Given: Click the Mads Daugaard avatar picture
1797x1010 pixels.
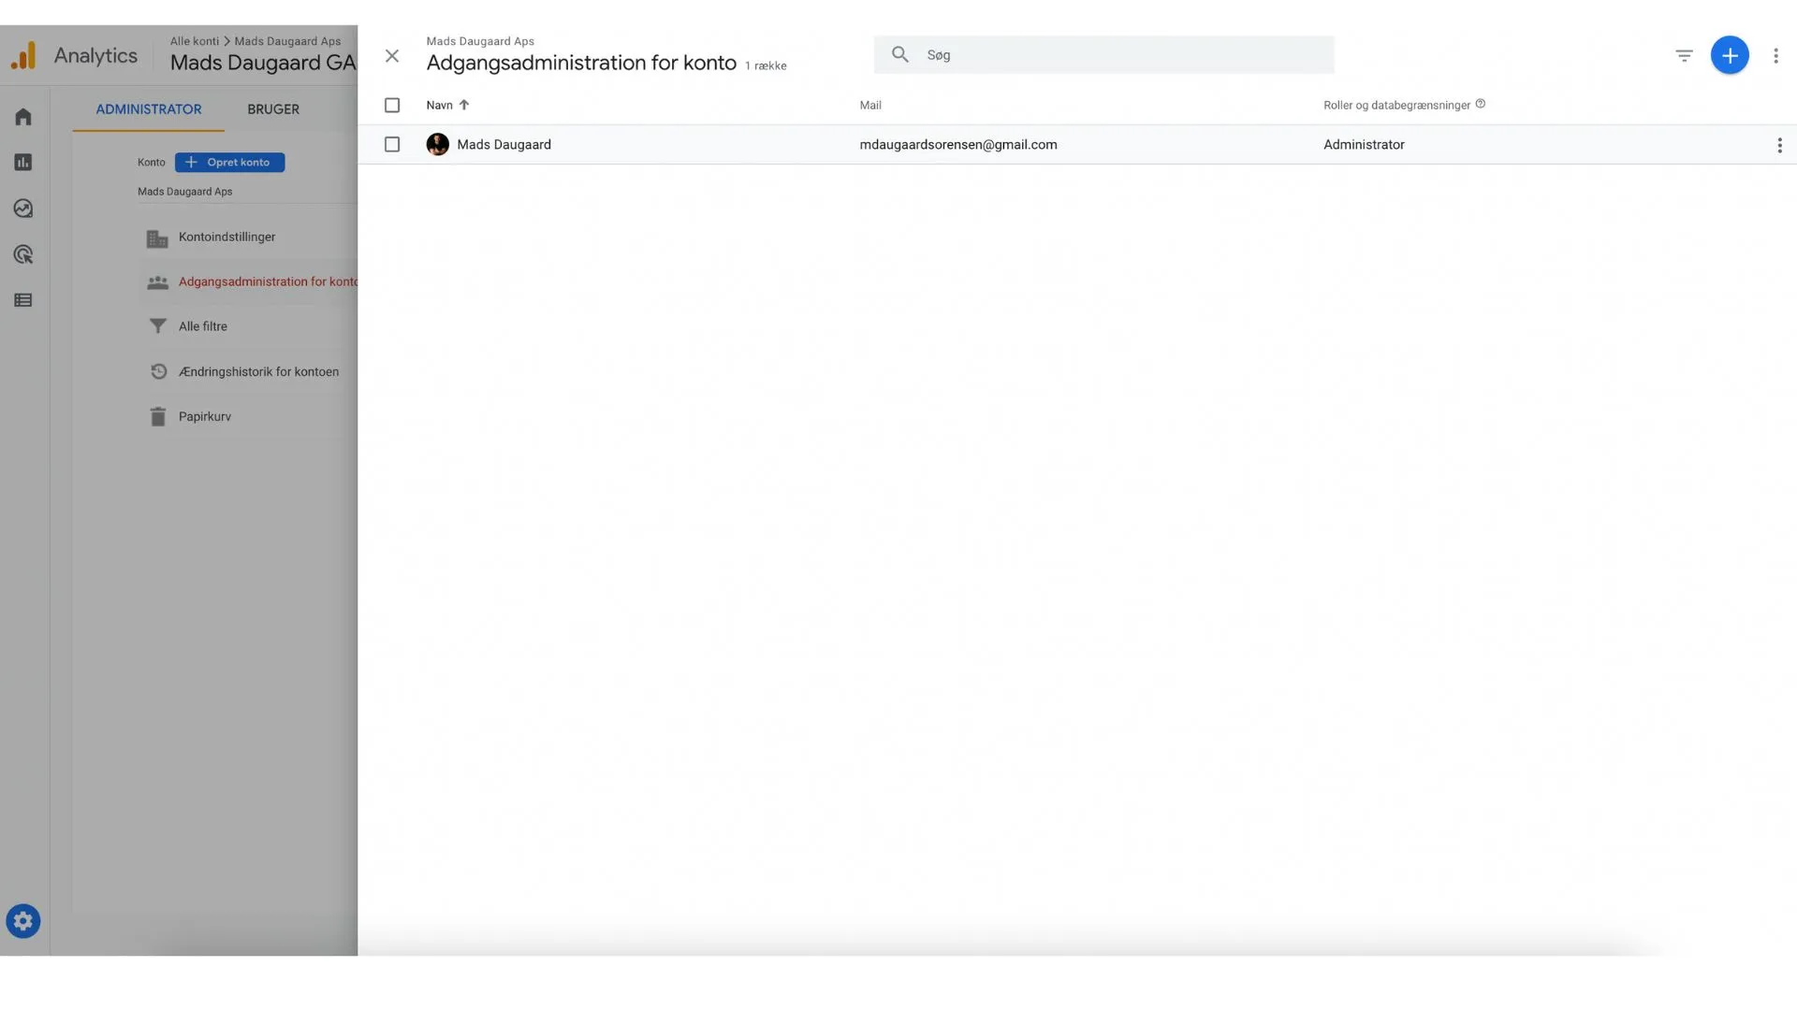Looking at the screenshot, I should coord(437,144).
